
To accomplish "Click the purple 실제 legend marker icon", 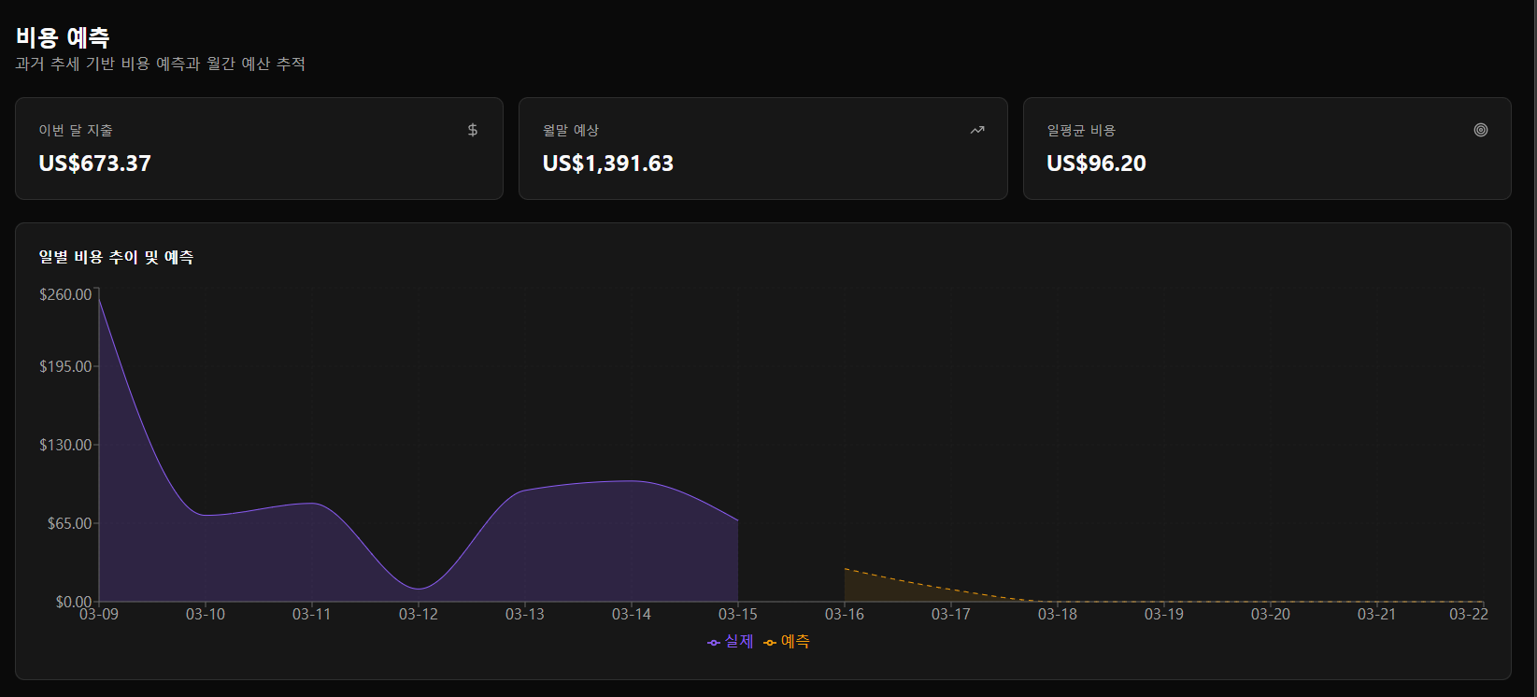I will tap(714, 642).
